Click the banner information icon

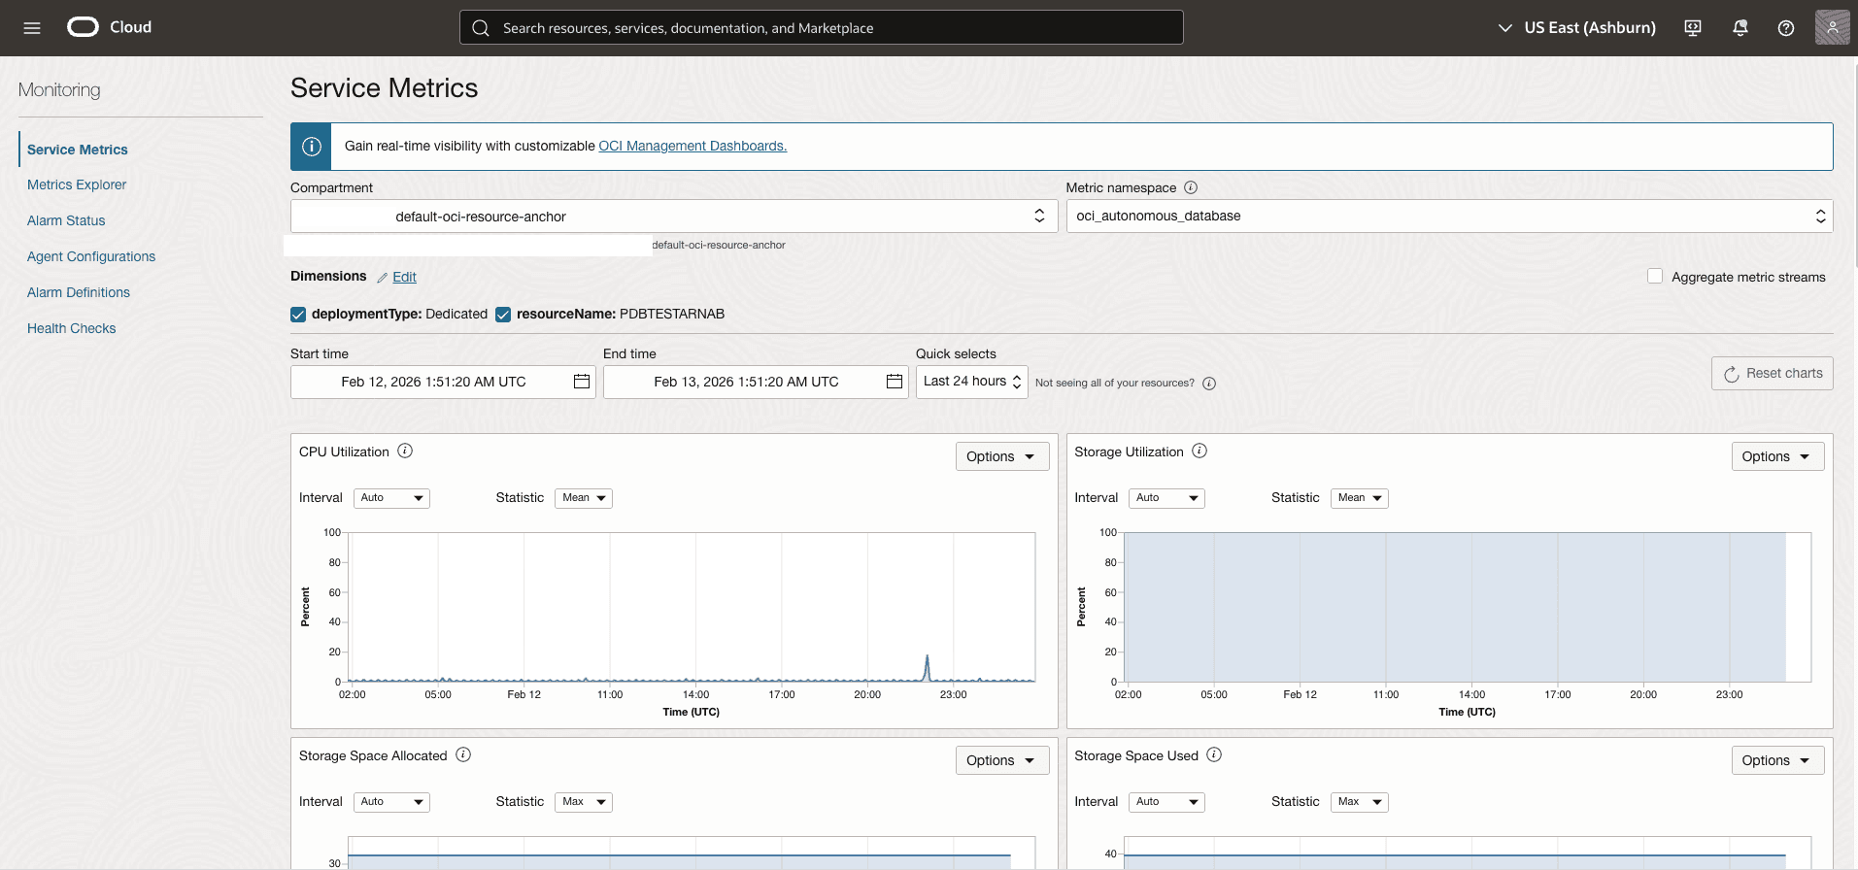pos(312,147)
